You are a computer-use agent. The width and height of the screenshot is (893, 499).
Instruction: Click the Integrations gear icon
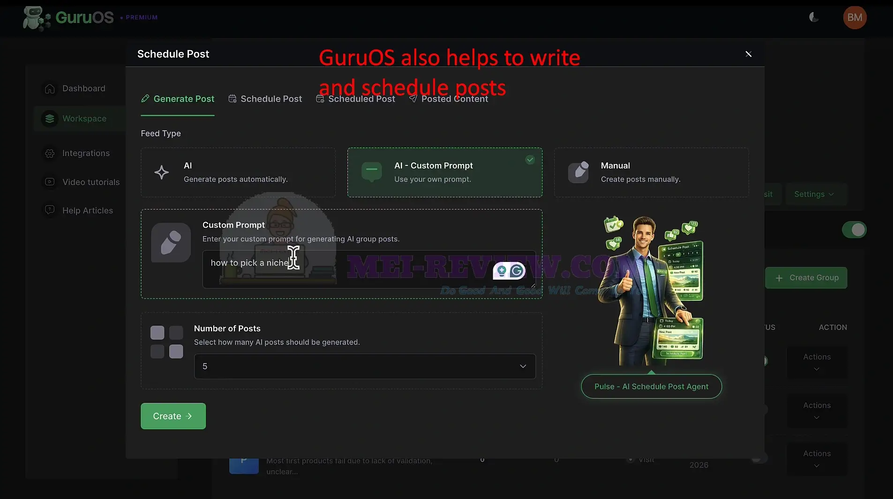50,153
